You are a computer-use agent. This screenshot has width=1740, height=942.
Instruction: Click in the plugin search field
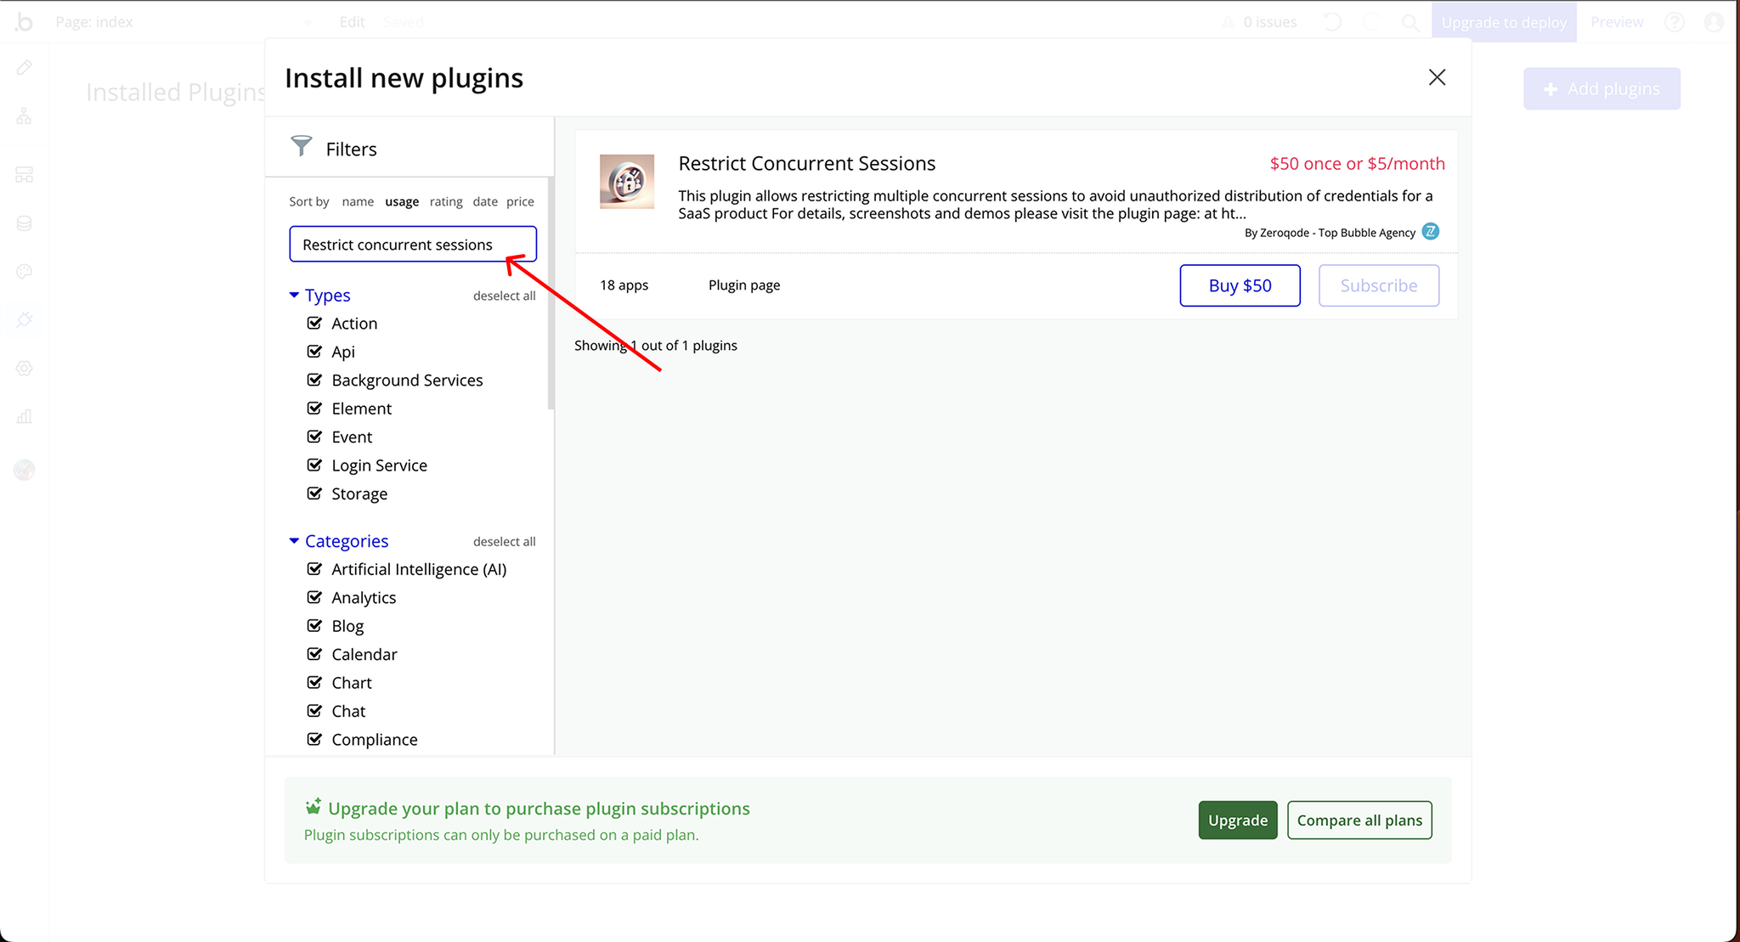413,245
